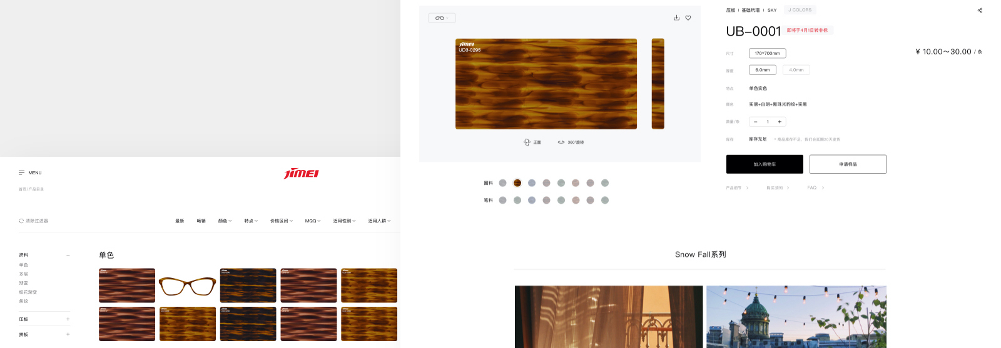Image resolution: width=1001 pixels, height=348 pixels.
Task: Select the 4.0mm thickness option
Action: coord(796,70)
